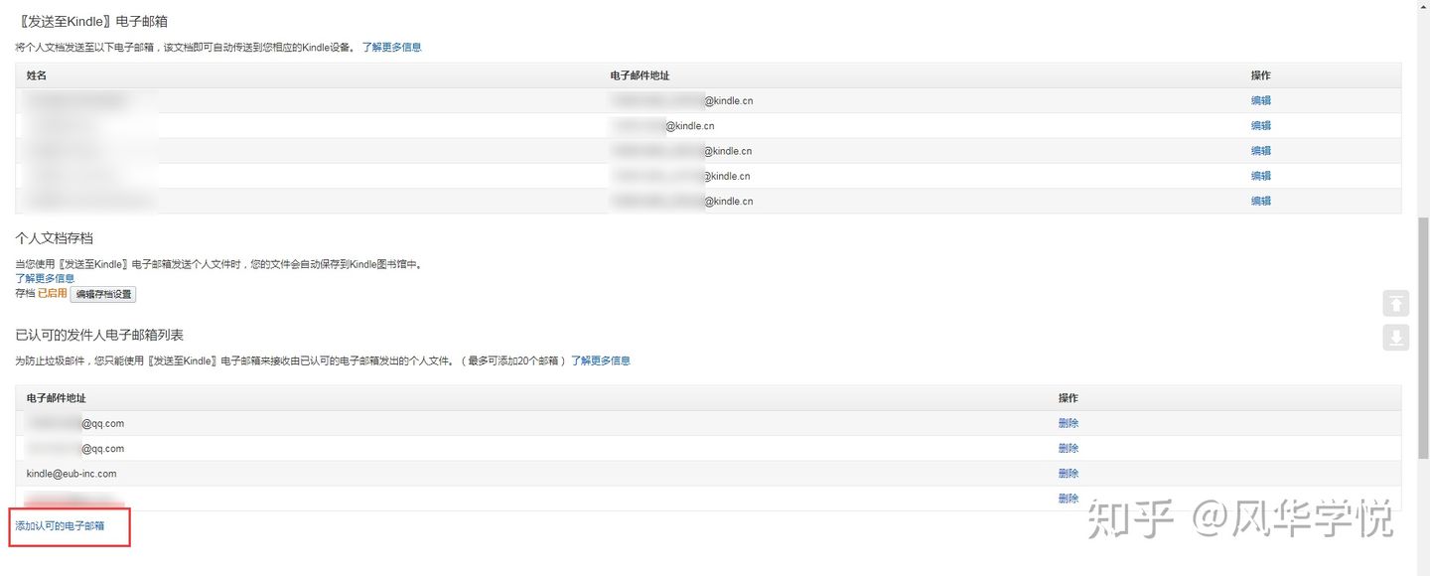Click the 个人文档存档 section heading
The width and height of the screenshot is (1430, 576).
click(55, 238)
